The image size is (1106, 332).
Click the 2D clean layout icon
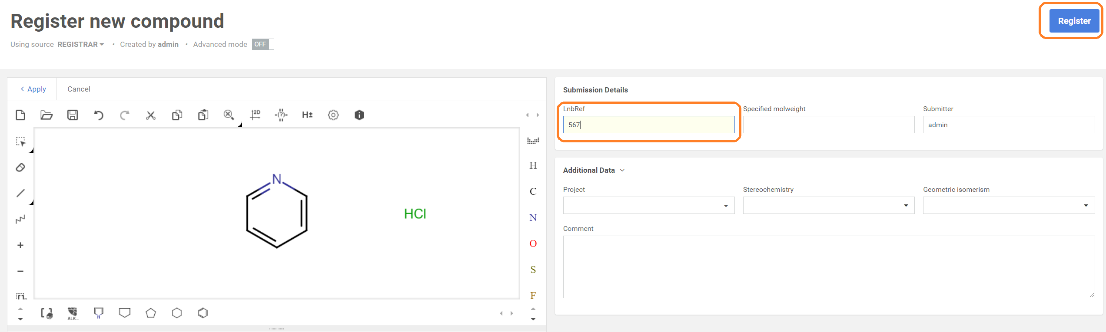[x=255, y=115]
